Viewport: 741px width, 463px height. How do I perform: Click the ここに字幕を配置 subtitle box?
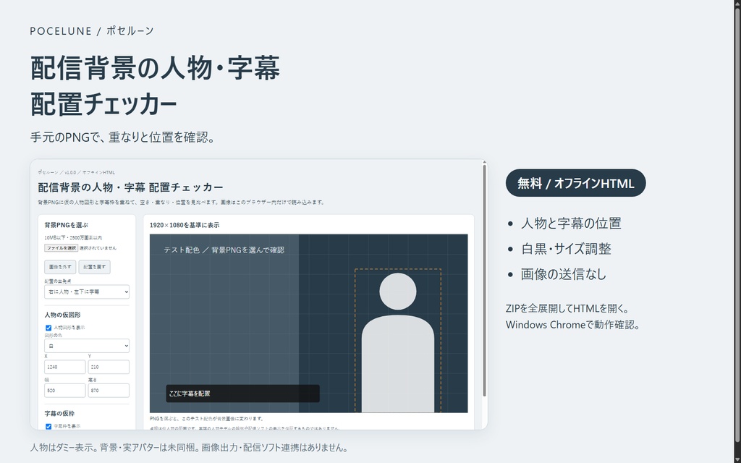coord(243,394)
